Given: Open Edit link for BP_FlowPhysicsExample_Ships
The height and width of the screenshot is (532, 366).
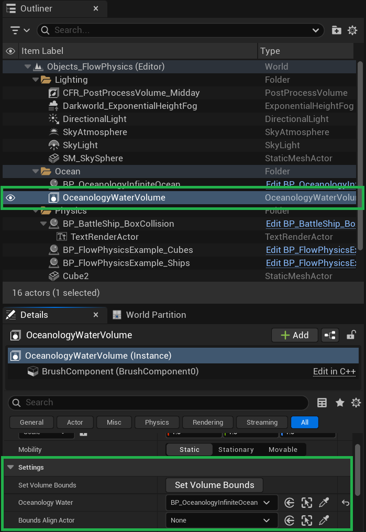Looking at the screenshot, I should 310,263.
